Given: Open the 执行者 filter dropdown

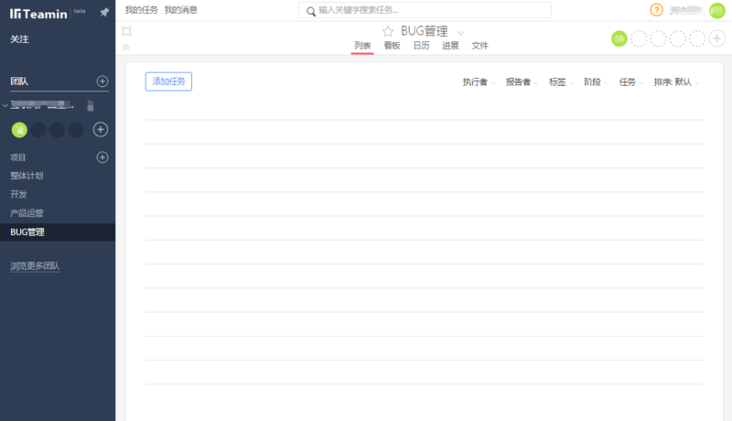Looking at the screenshot, I should [479, 82].
